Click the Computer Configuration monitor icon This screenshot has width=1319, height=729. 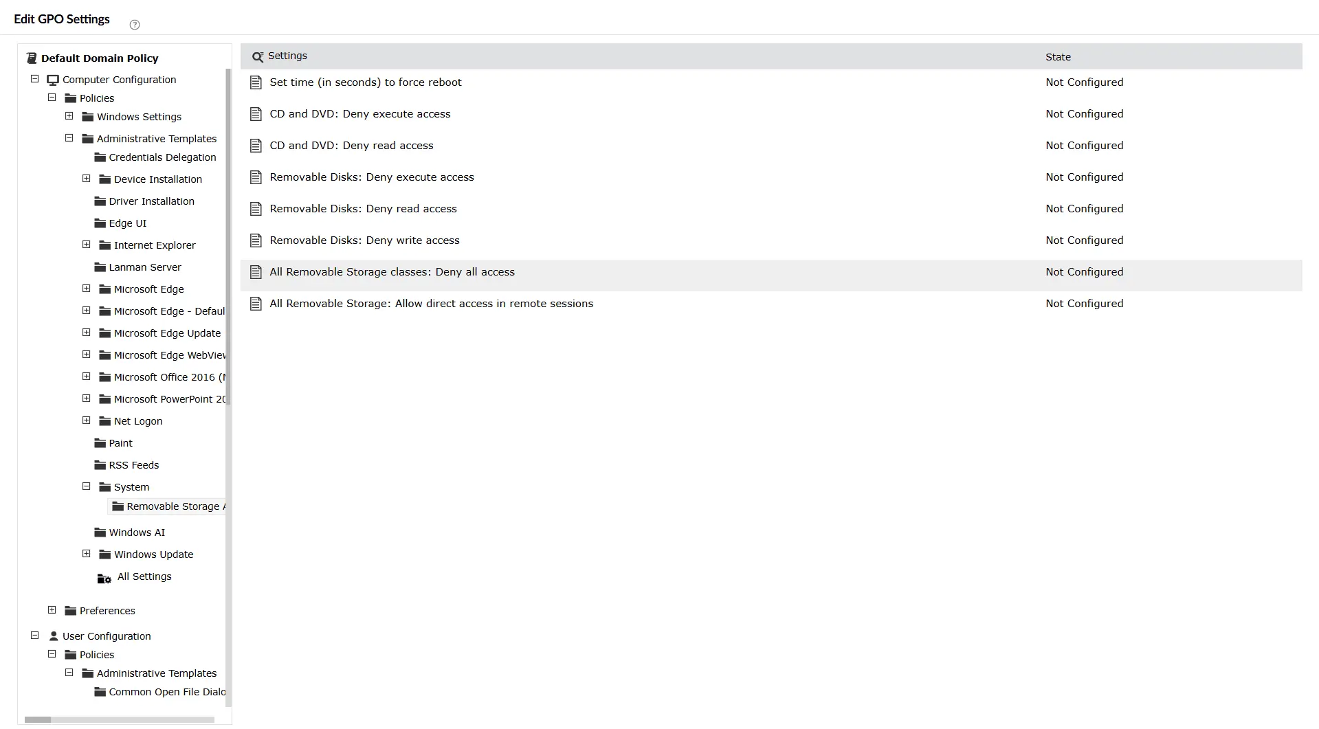click(52, 80)
